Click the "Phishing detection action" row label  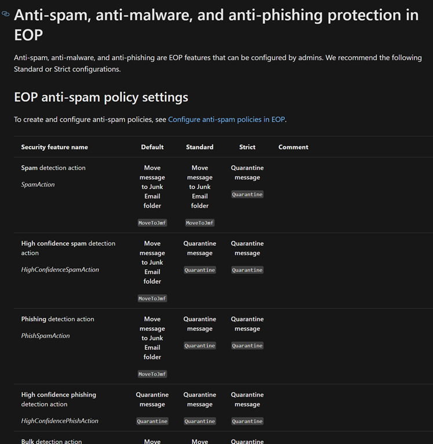tap(57, 319)
